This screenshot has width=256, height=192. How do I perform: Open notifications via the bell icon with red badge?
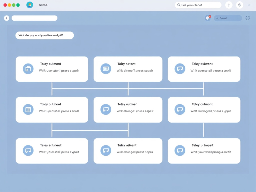point(207,18)
